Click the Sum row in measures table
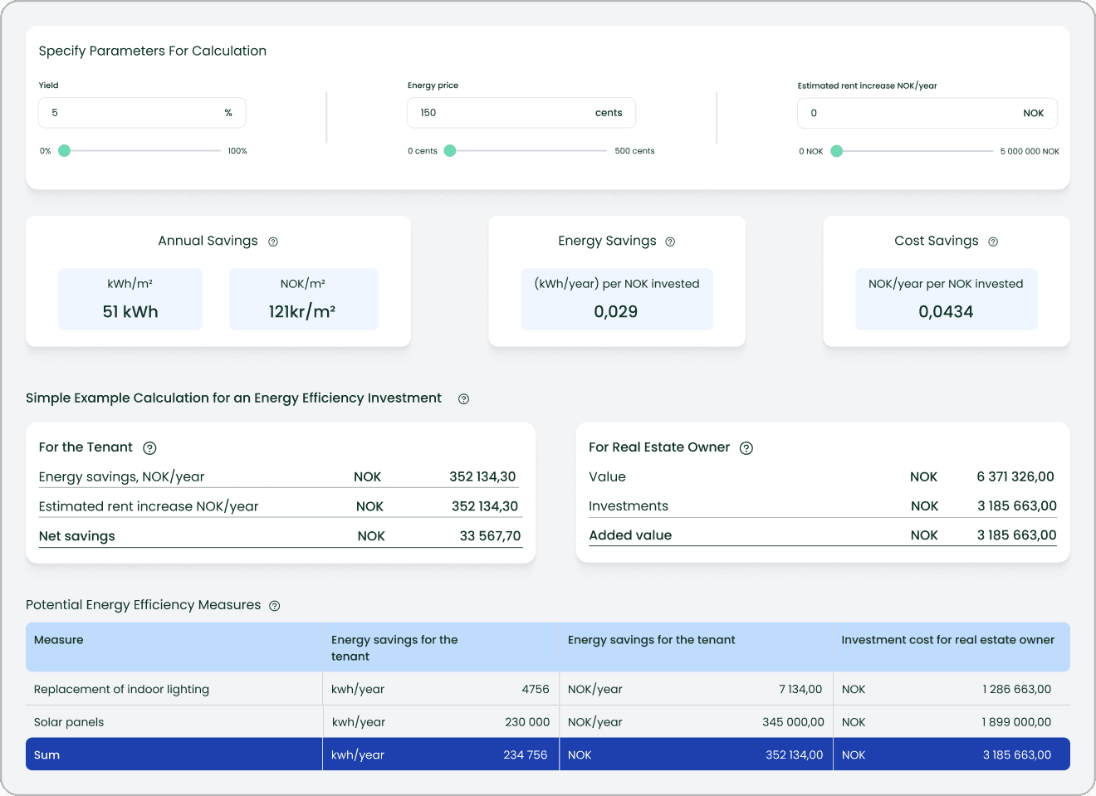Viewport: 1096px width, 796px height. point(47,754)
